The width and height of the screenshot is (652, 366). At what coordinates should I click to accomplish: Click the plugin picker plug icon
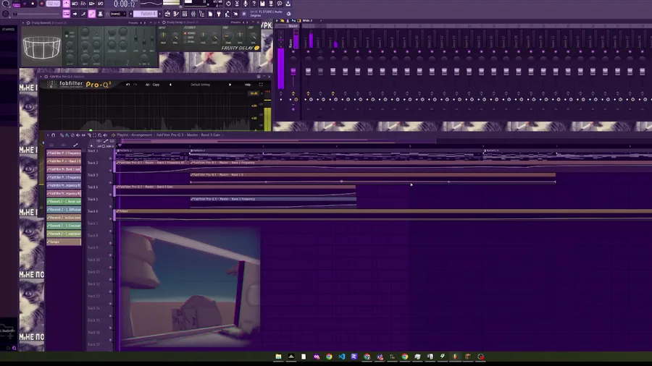[218, 14]
